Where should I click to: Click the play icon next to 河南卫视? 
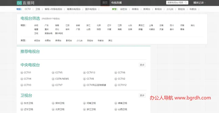[x=84, y=103]
